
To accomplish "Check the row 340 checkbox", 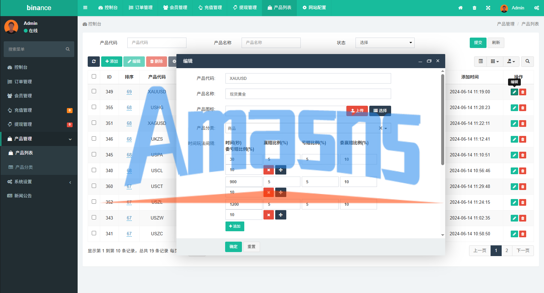I will click(94, 170).
